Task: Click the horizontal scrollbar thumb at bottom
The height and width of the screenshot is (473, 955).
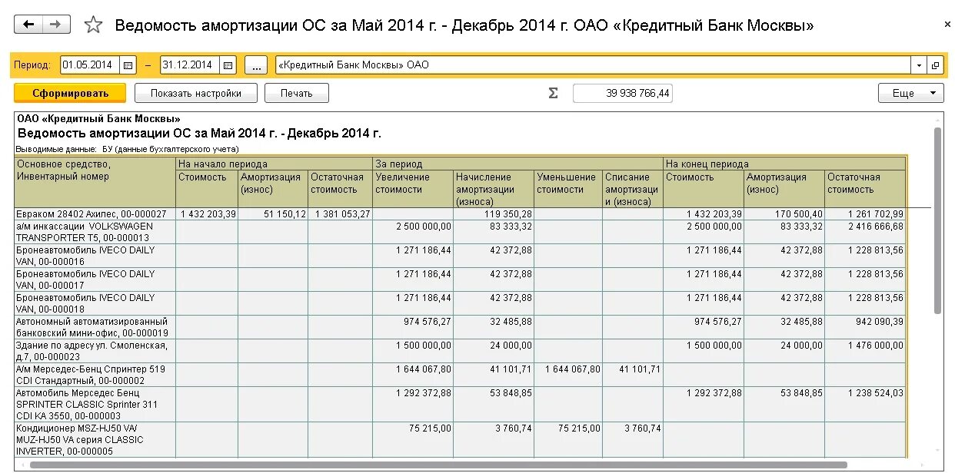Action: coord(438,465)
